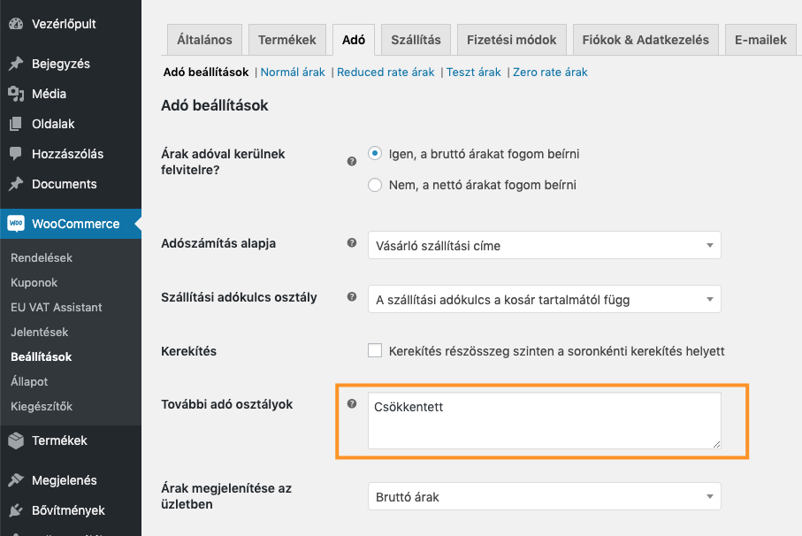
Task: Go to Reduced rate árak link
Action: pos(386,73)
